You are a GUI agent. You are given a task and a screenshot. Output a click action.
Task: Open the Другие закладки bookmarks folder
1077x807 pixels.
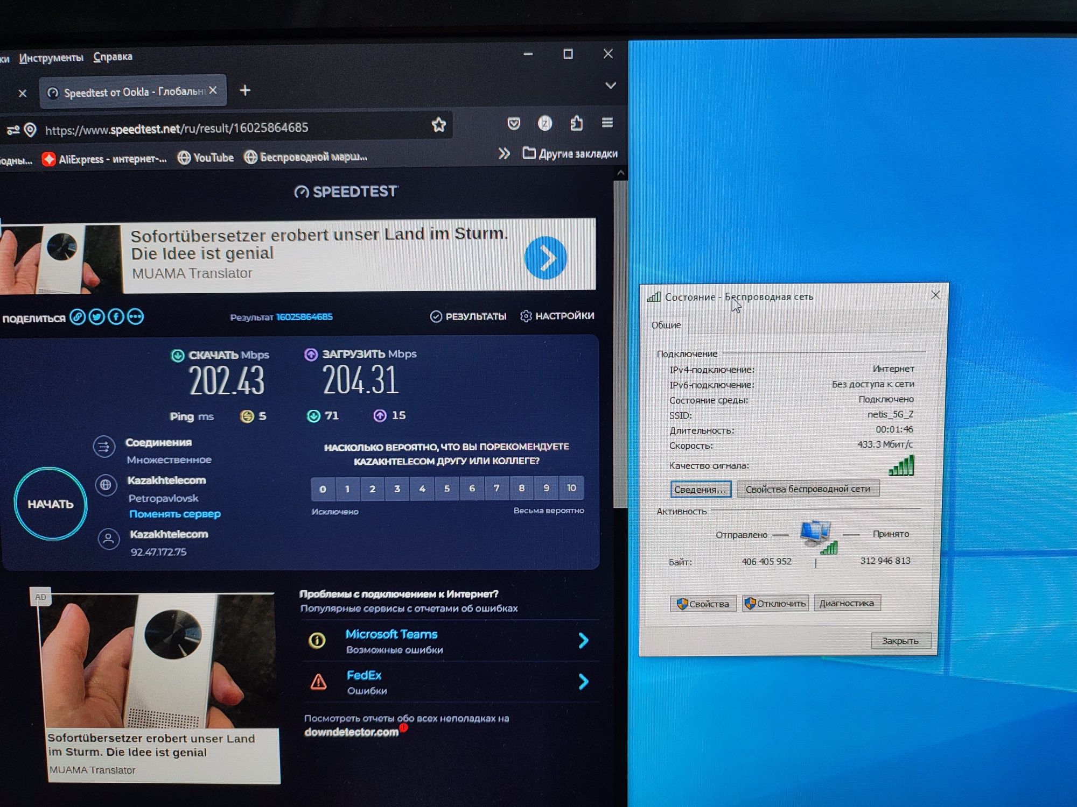(x=570, y=154)
